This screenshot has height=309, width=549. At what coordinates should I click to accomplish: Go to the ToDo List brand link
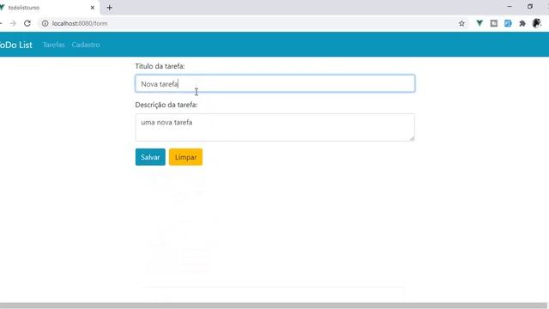[x=15, y=45]
